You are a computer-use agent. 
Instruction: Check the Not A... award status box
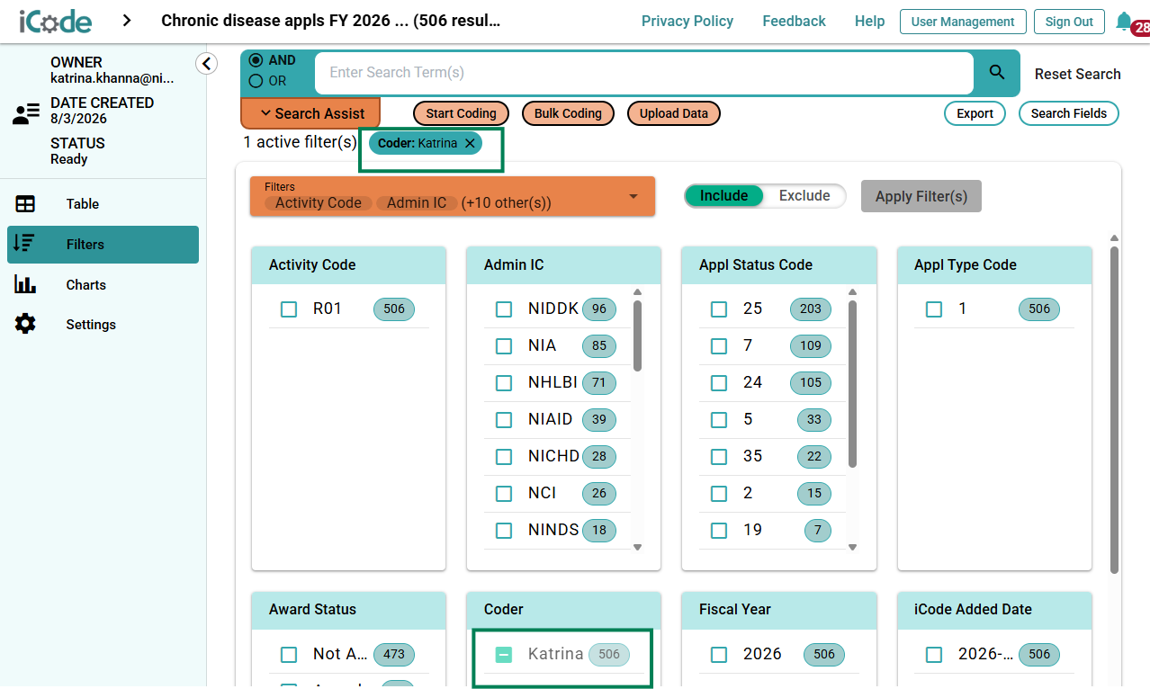pos(289,655)
